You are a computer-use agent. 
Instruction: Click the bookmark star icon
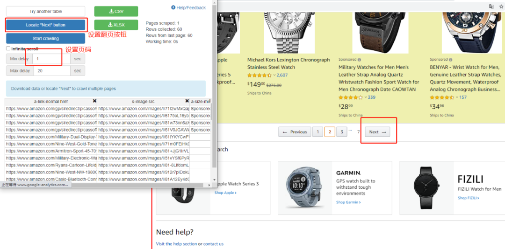pos(501,7)
